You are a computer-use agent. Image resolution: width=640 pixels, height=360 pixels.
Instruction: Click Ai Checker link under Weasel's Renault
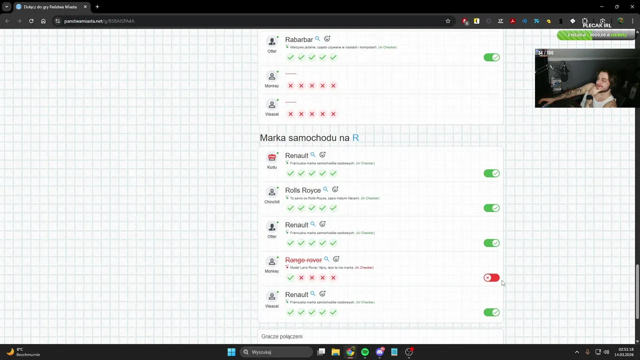coord(365,302)
